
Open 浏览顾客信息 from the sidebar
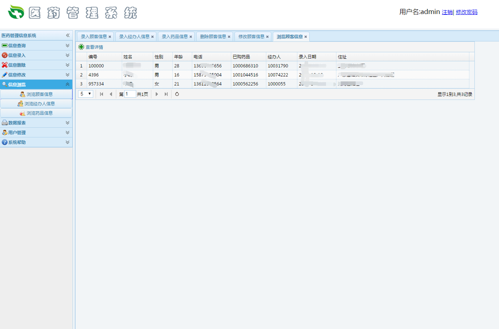point(36,94)
